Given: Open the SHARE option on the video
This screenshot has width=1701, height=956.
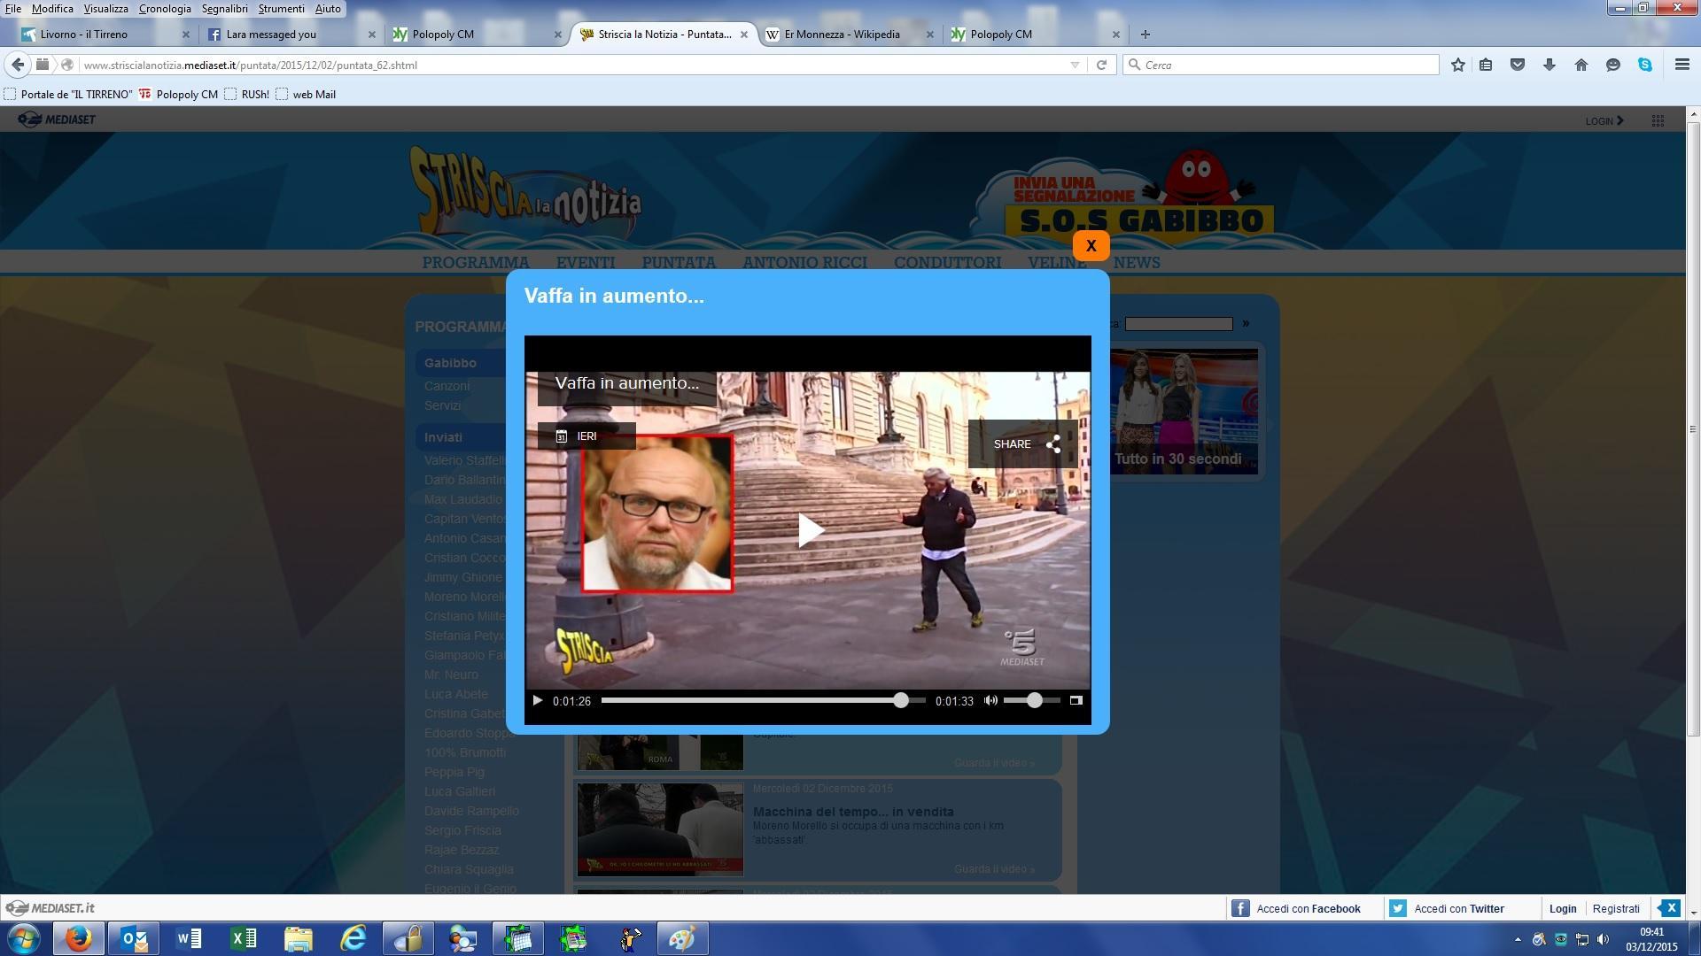Looking at the screenshot, I should point(1024,443).
